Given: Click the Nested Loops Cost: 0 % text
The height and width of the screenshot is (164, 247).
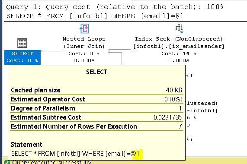Looking at the screenshot, I should pos(84,54).
